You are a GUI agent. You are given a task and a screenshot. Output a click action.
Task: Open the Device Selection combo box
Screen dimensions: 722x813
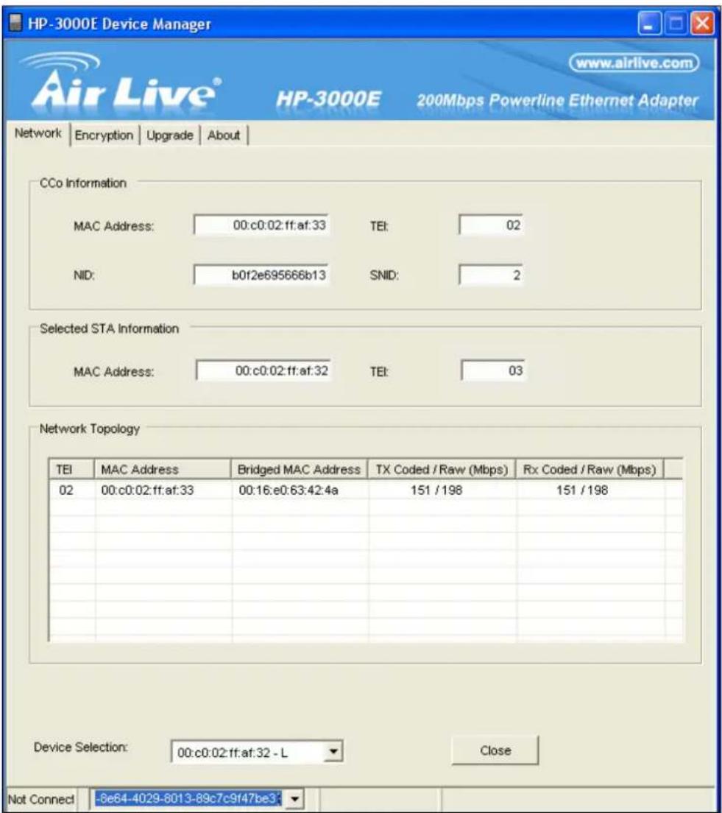(257, 751)
